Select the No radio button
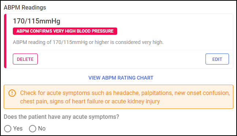The width and height of the screenshot is (237, 136). (x=33, y=129)
